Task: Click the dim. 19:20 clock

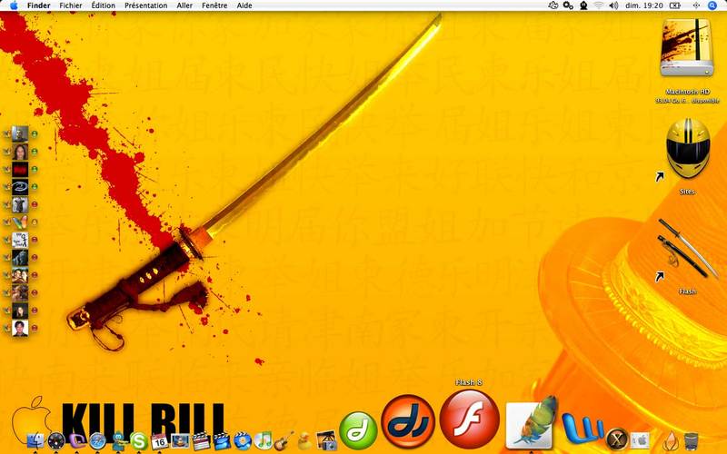Action: [644, 5]
